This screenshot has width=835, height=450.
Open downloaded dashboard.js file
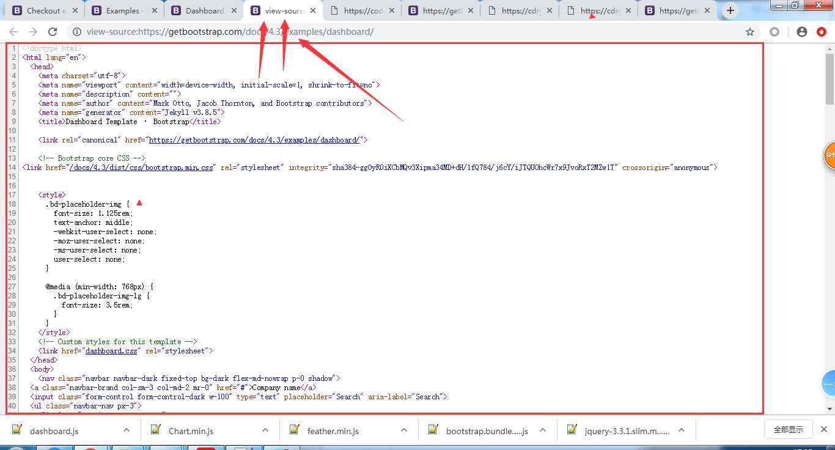pyautogui.click(x=54, y=431)
